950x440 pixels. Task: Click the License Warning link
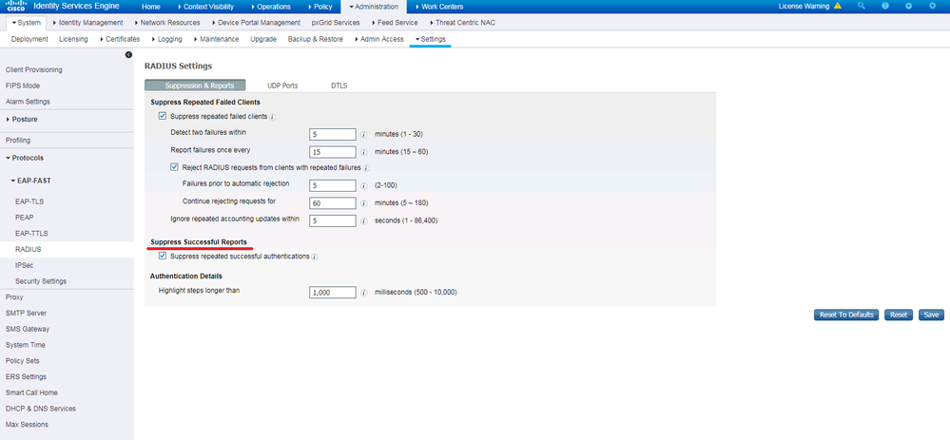805,6
